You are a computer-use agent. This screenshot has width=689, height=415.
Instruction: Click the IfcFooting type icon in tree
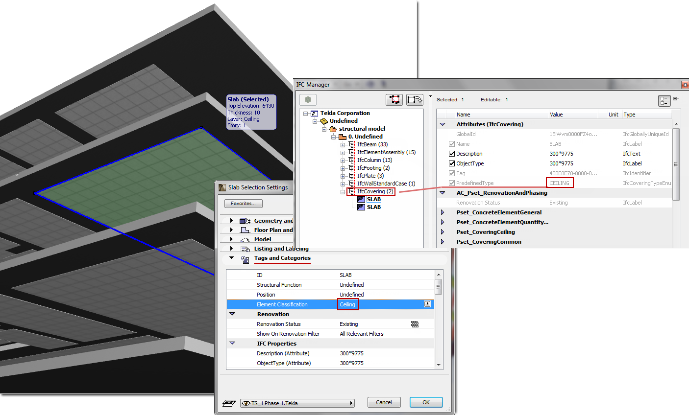(x=351, y=168)
